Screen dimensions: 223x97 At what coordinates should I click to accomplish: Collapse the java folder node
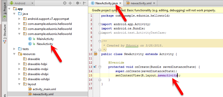point(14,14)
